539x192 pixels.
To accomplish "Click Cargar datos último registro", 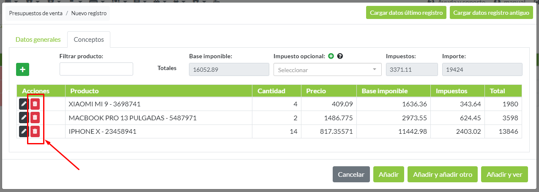I will click(x=406, y=13).
